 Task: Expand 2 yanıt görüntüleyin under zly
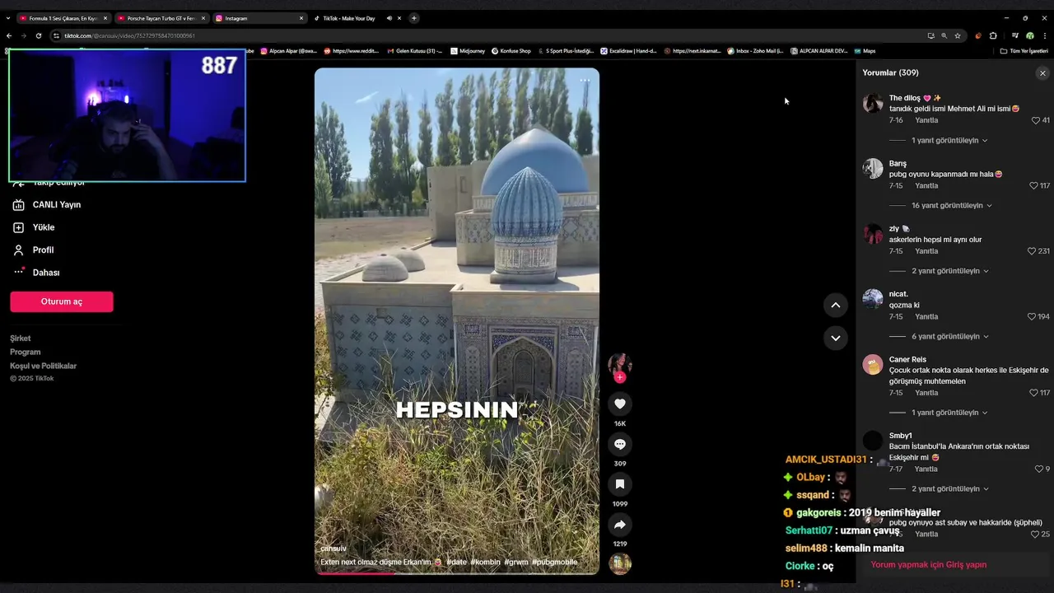(949, 271)
